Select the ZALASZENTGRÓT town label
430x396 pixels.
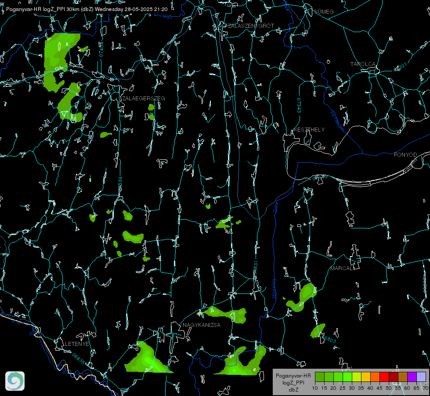251,26
